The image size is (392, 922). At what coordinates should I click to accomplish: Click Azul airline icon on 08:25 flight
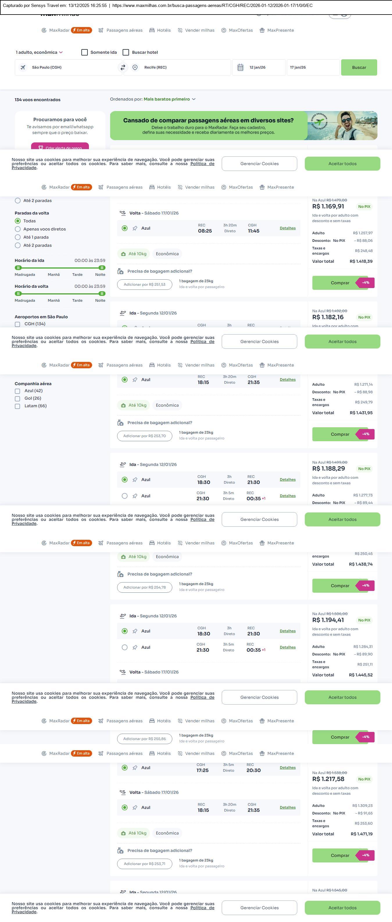tap(135, 228)
